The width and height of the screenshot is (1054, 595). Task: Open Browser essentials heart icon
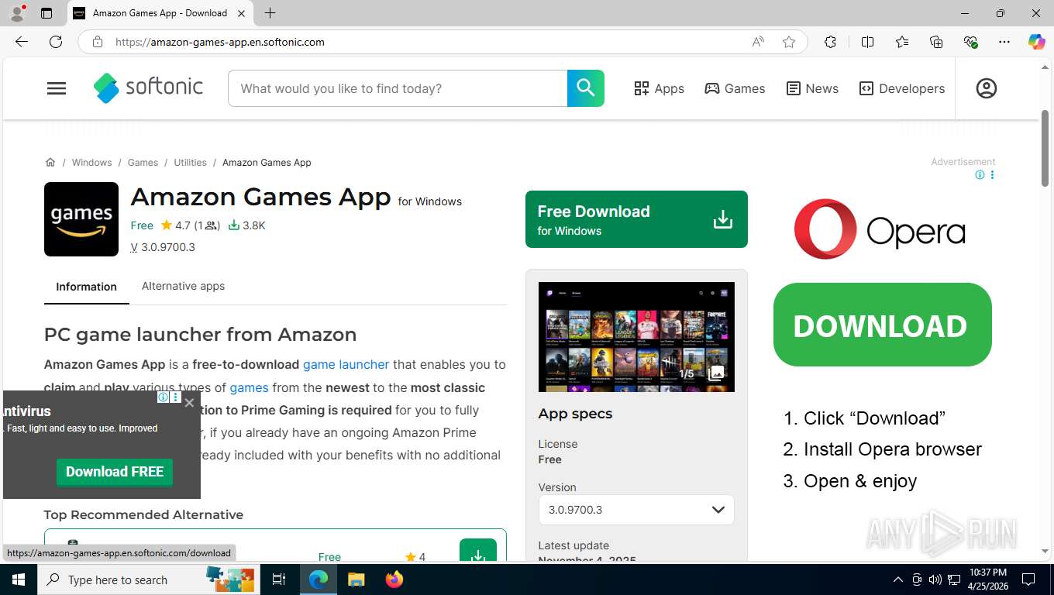click(970, 42)
